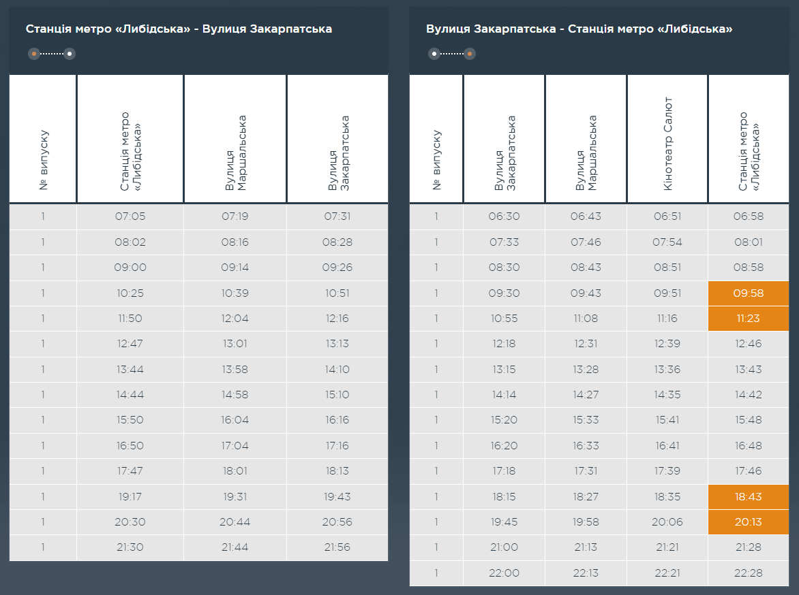Image resolution: width=799 pixels, height=595 pixels.
Task: Select the highlighted 09:58 arrival cell
Action: pos(749,293)
